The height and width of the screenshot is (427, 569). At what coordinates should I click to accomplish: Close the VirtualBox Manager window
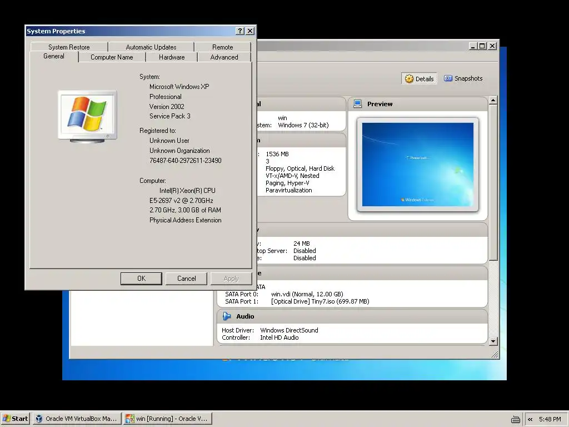[492, 46]
